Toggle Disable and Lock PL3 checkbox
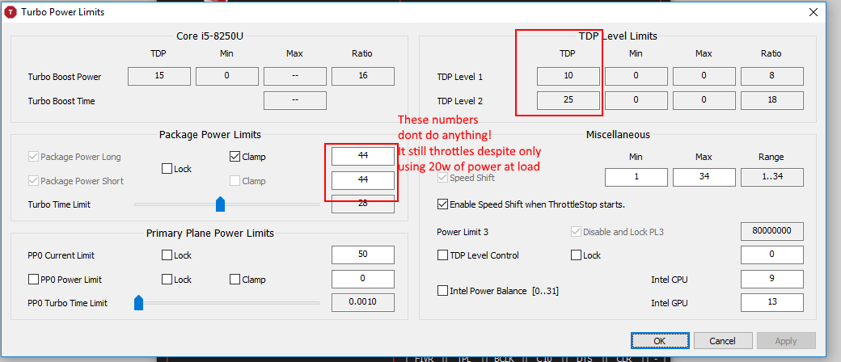This screenshot has width=841, height=362. [x=576, y=232]
